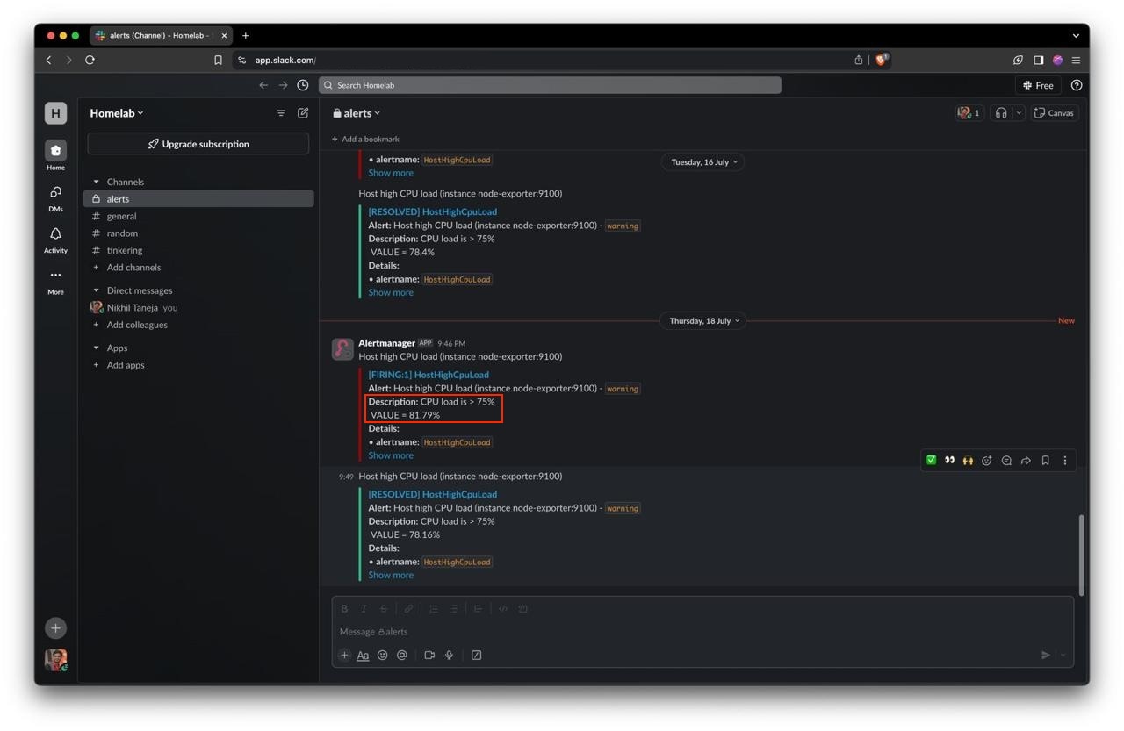
Task: Click Add colleagues in sidebar
Action: pyautogui.click(x=198, y=325)
